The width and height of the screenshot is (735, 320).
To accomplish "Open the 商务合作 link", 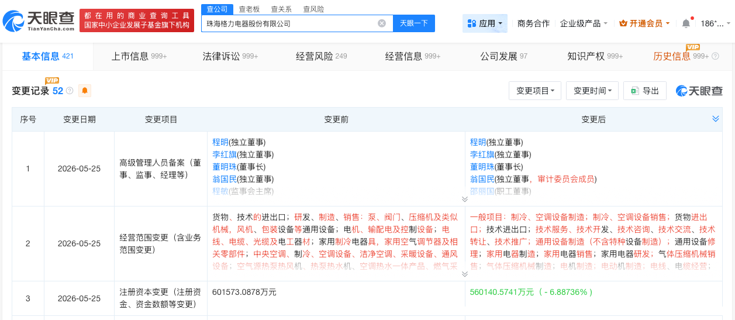I will [x=533, y=23].
